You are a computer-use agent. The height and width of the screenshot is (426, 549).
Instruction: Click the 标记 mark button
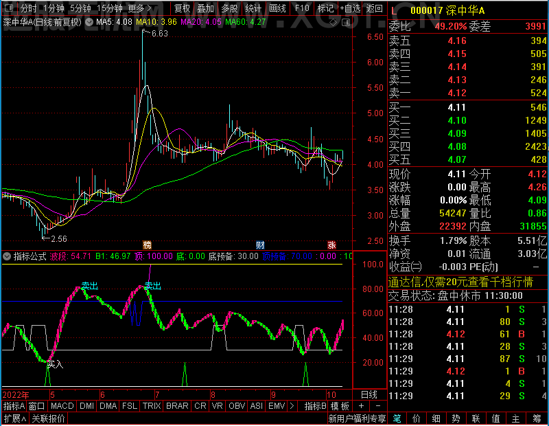pyautogui.click(x=325, y=8)
